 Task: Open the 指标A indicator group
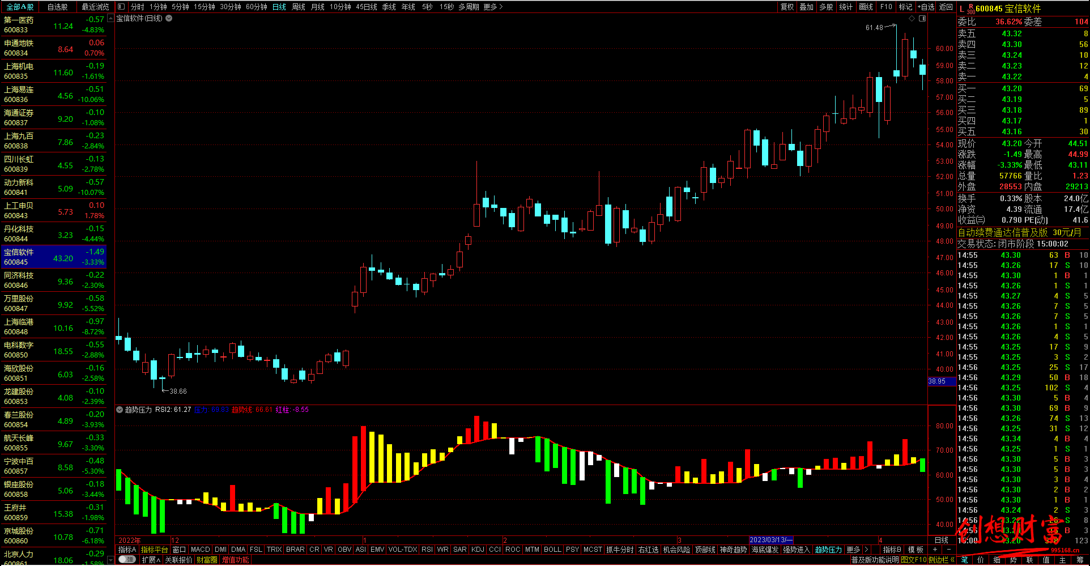(x=127, y=550)
